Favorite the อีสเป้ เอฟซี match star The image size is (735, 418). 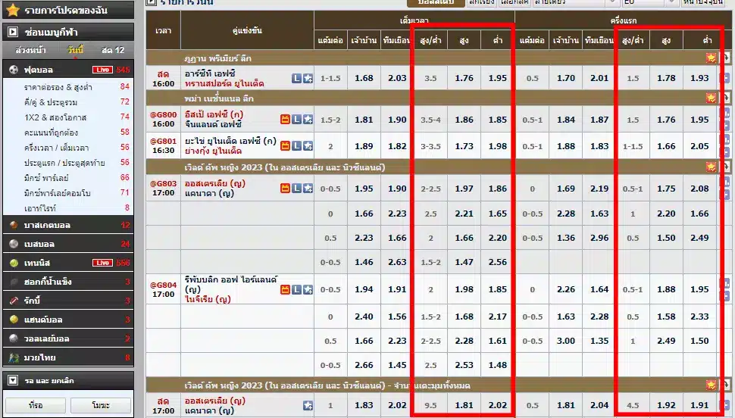coord(308,120)
